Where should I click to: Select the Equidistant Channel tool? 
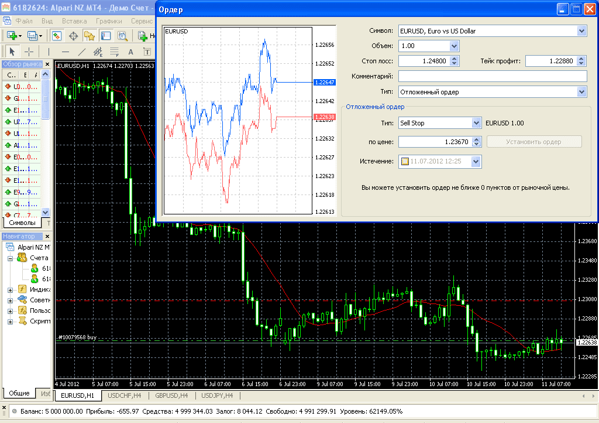click(98, 51)
